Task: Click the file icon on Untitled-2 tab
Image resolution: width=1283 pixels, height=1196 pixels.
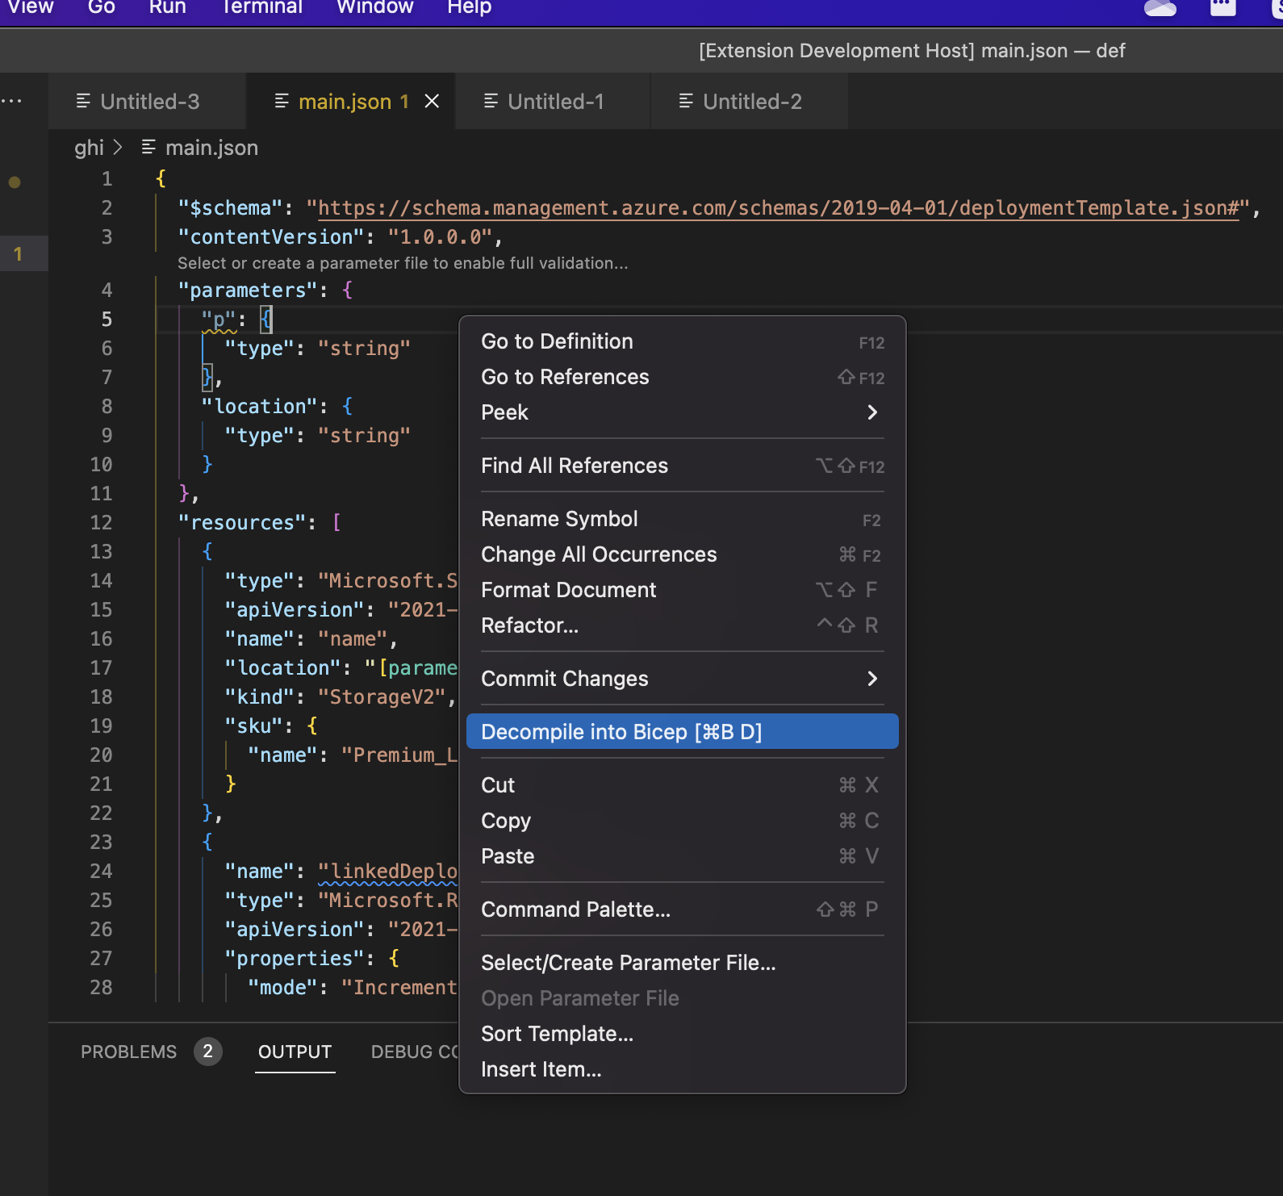Action: point(686,101)
